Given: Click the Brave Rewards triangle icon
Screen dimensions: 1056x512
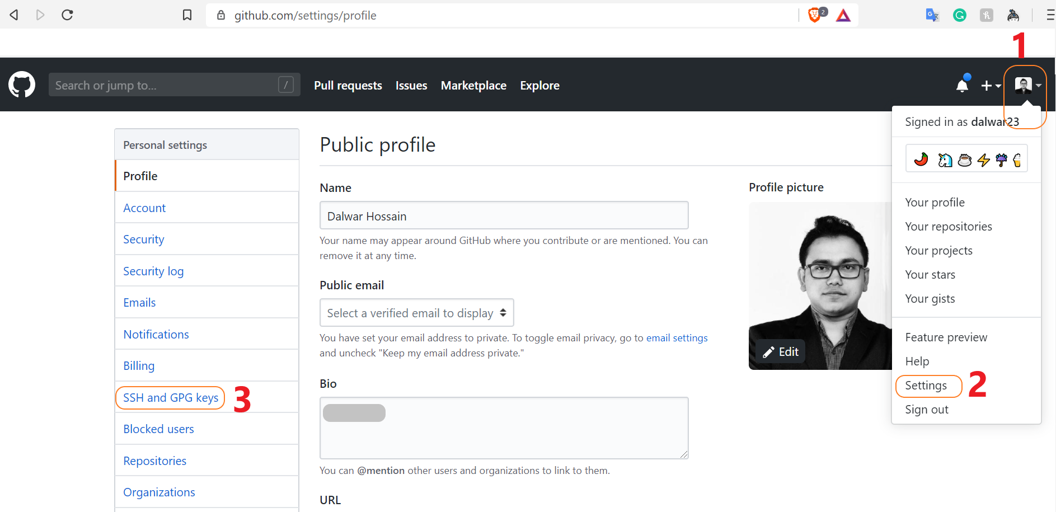Looking at the screenshot, I should click(843, 15).
